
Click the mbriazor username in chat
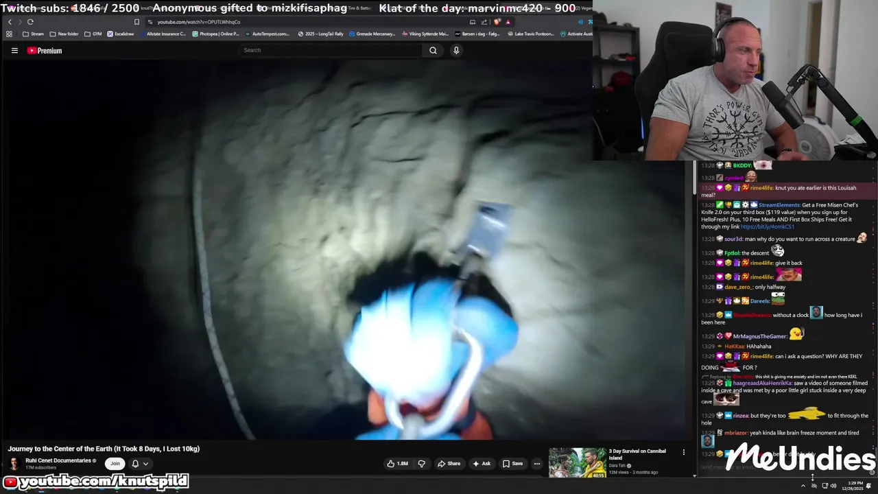coord(736,433)
